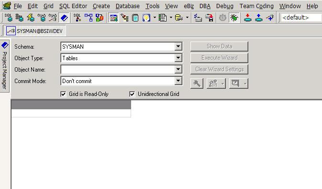322x189 pixels.
Task: Click the Toad frog application icon
Action: click(7, 6)
